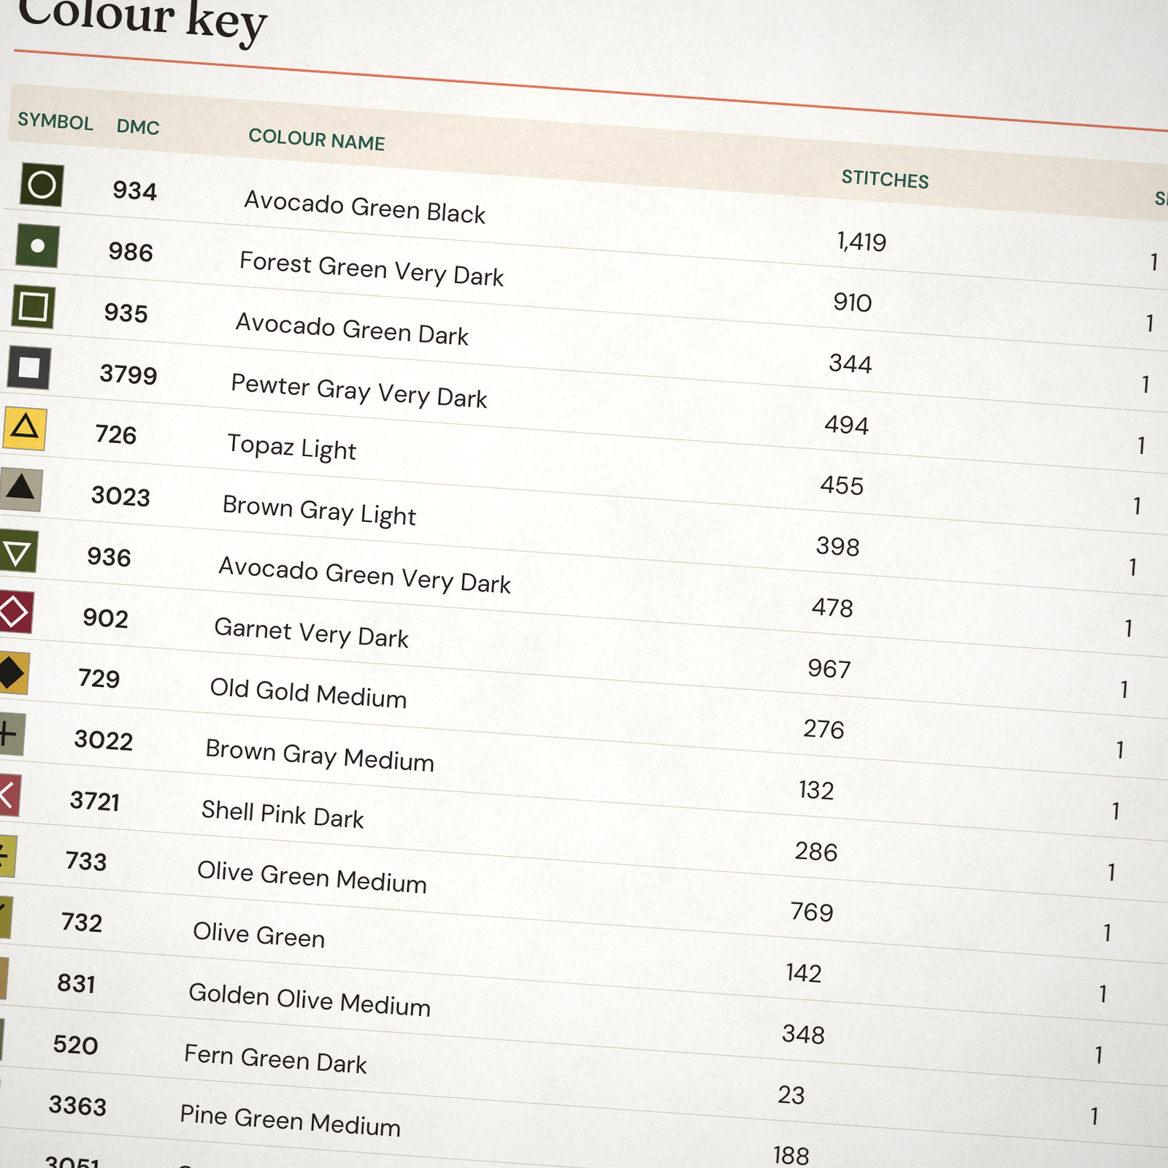Select the filled square symbol for DMC 3799
Screen dimensions: 1168x1168
[28, 367]
